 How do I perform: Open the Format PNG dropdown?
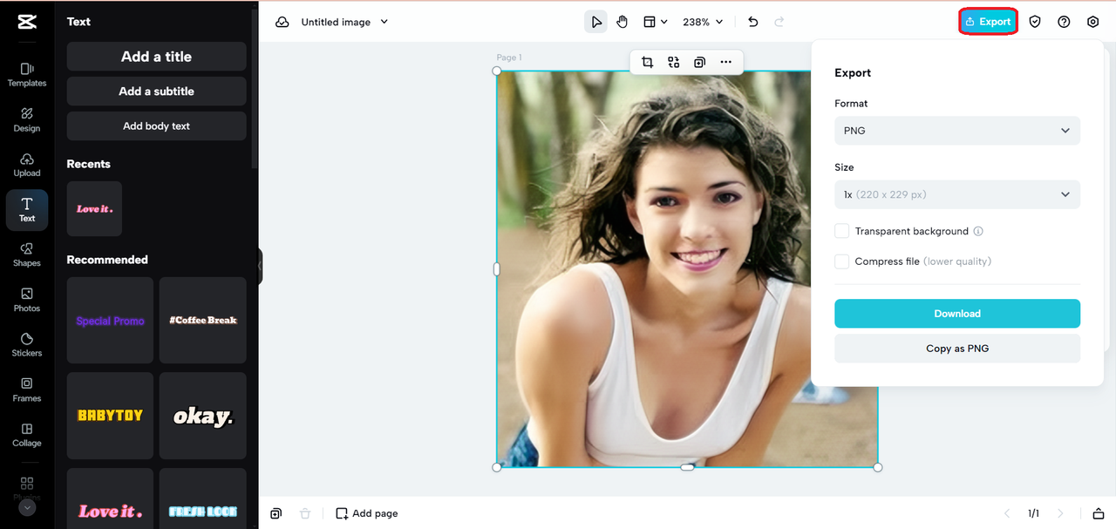[957, 131]
